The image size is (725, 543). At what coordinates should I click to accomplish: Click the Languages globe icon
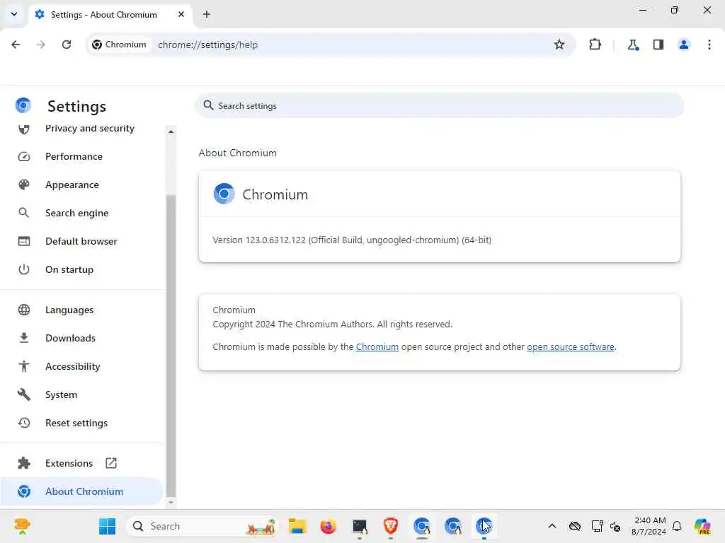pyautogui.click(x=24, y=310)
